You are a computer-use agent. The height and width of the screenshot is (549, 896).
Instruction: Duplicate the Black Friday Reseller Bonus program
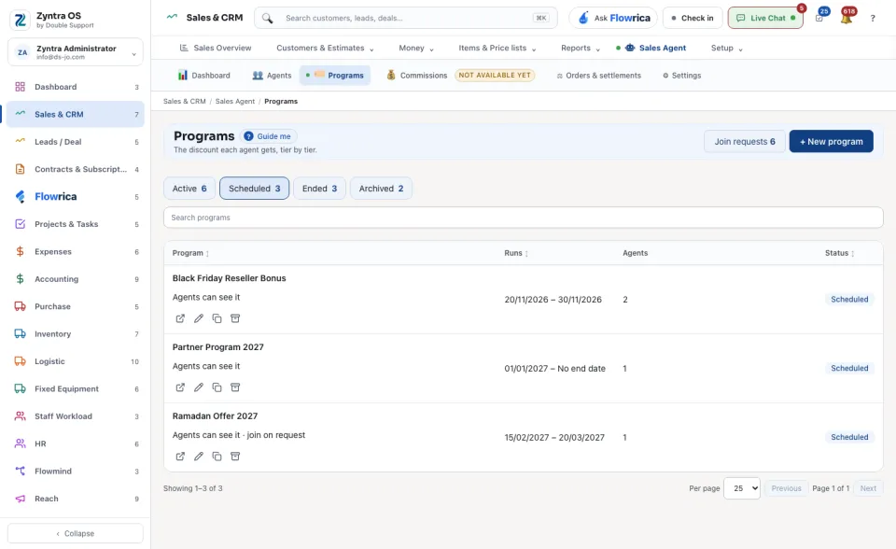(217, 318)
